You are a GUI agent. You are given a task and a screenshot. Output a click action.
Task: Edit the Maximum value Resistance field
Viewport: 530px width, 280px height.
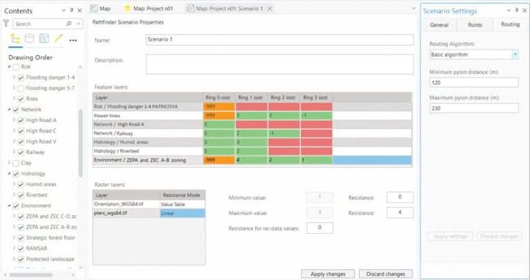click(400, 213)
